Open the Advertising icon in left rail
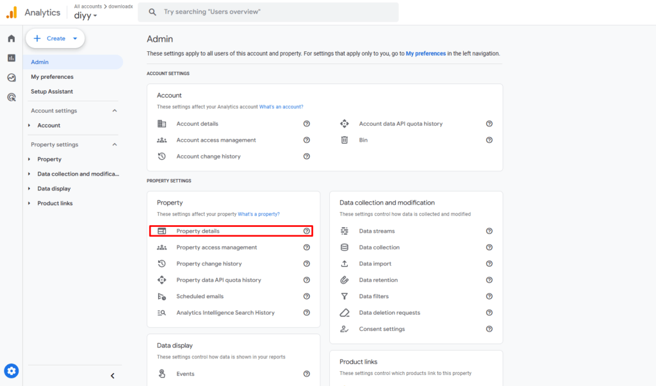The width and height of the screenshot is (656, 386). tap(12, 97)
